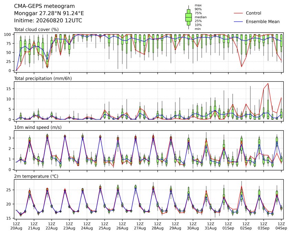This screenshot has height=234, width=291.
Task: Click the 10m wind speed panel title
Action: pos(38,127)
